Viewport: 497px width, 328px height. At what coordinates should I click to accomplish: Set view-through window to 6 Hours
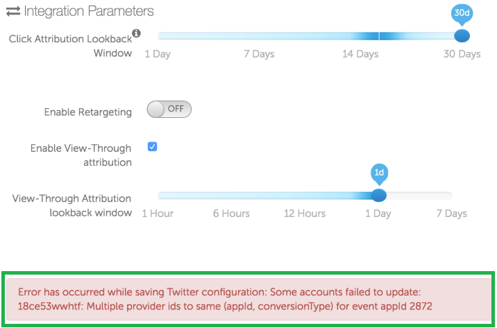pyautogui.click(x=231, y=196)
